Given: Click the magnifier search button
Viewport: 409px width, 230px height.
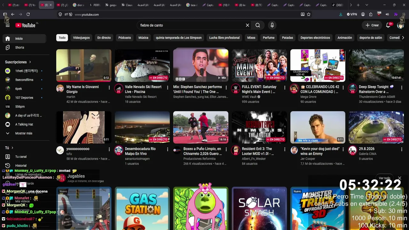Looking at the screenshot, I should click(258, 25).
